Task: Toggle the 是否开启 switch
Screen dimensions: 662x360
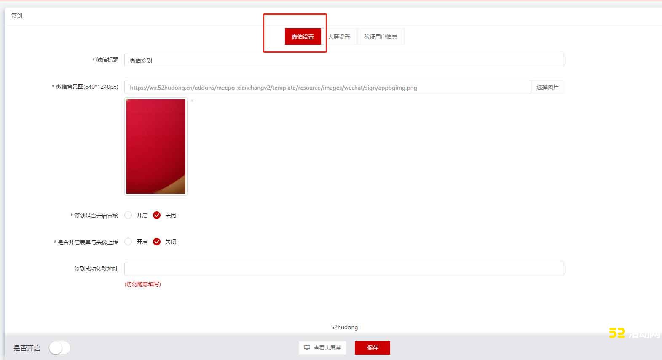Action: tap(59, 348)
